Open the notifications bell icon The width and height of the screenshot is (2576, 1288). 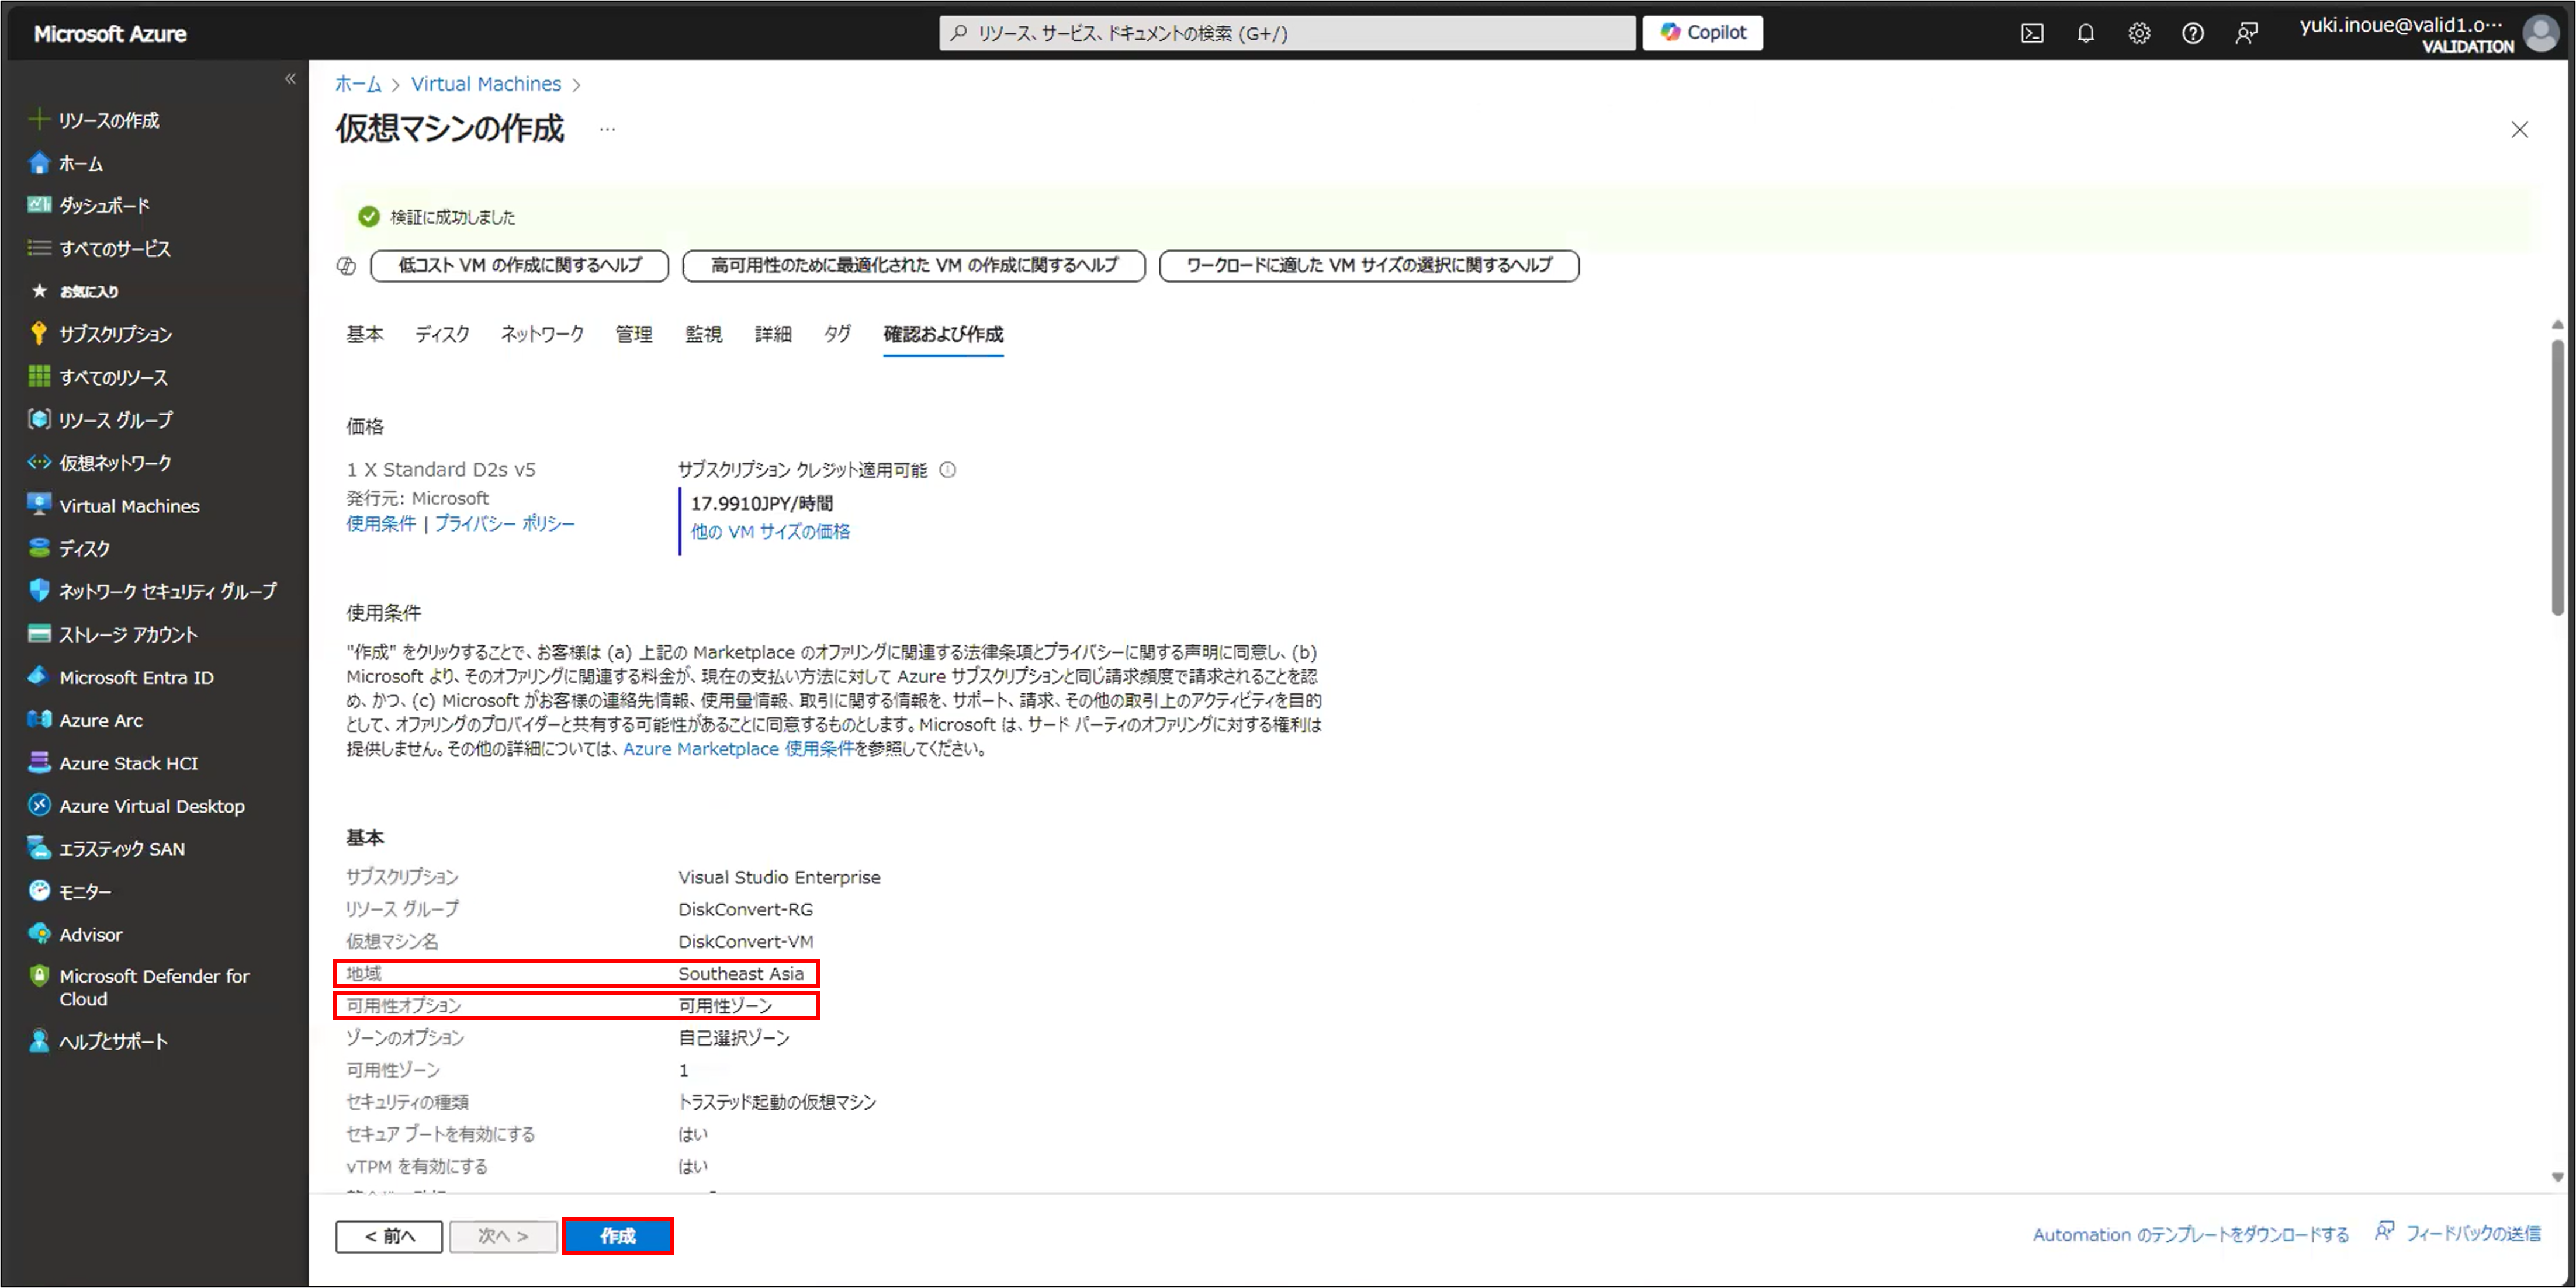(x=2085, y=34)
